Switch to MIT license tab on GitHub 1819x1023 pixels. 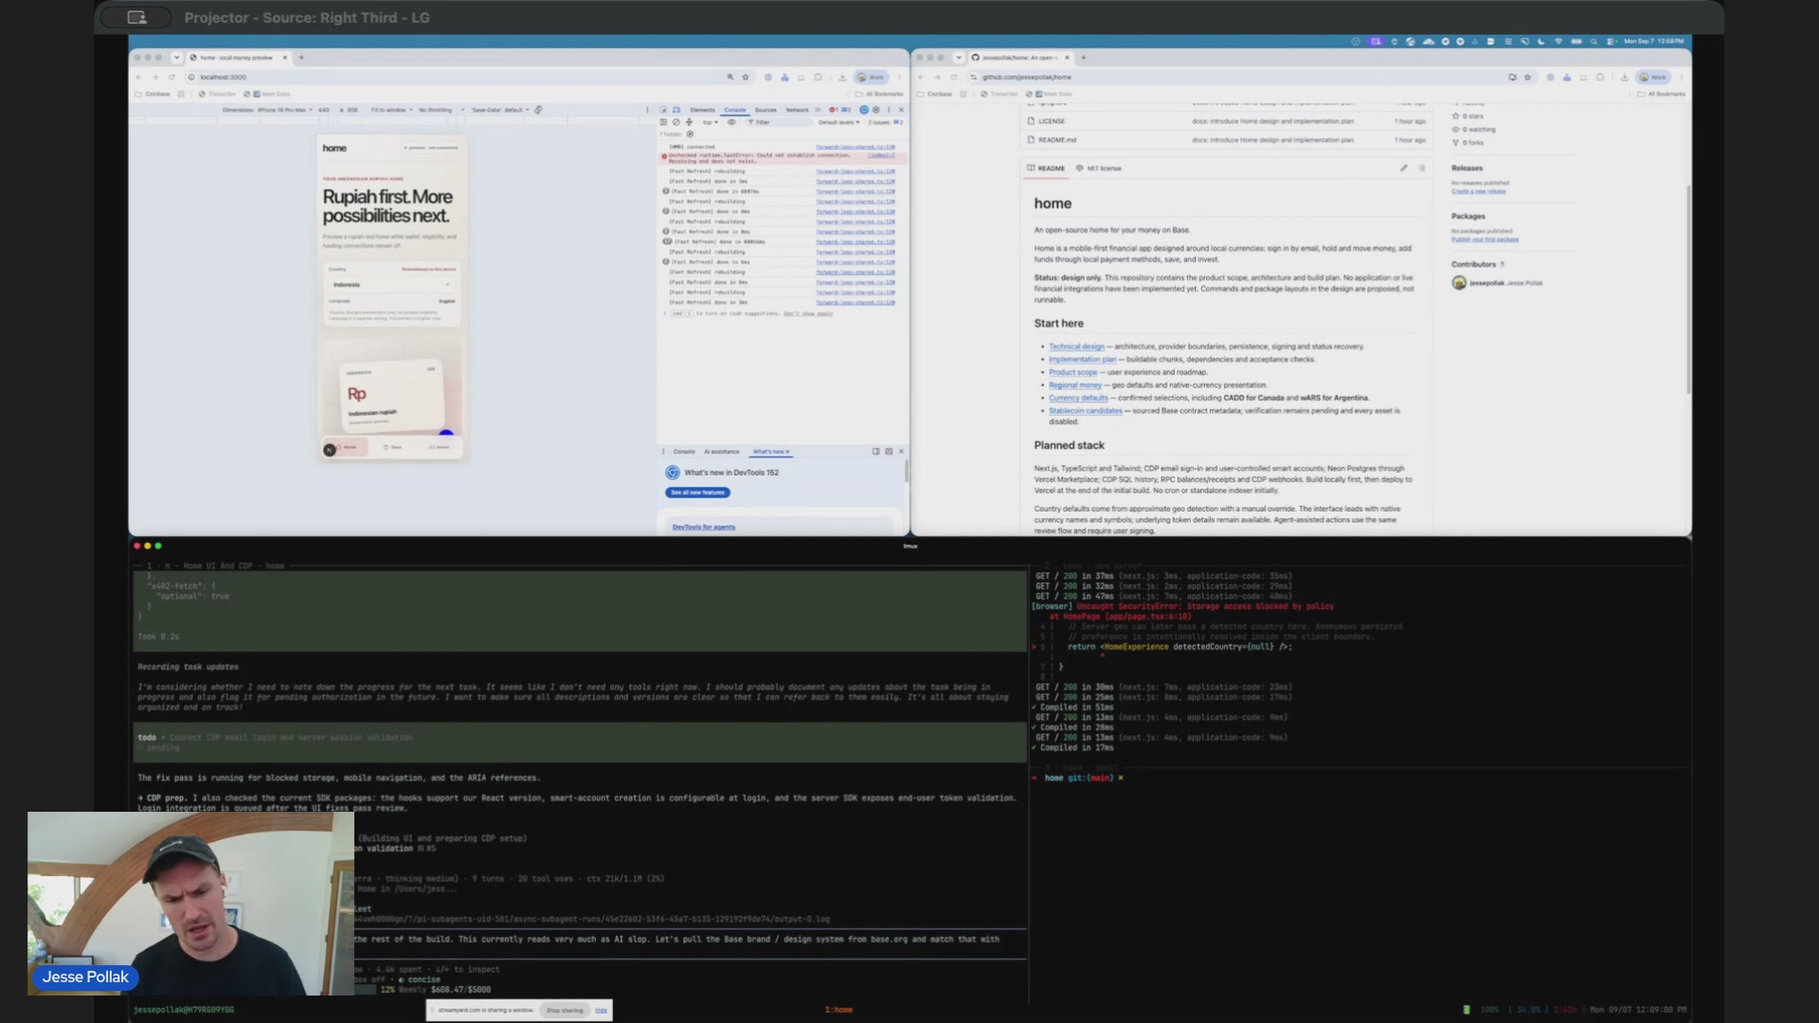pyautogui.click(x=1099, y=168)
